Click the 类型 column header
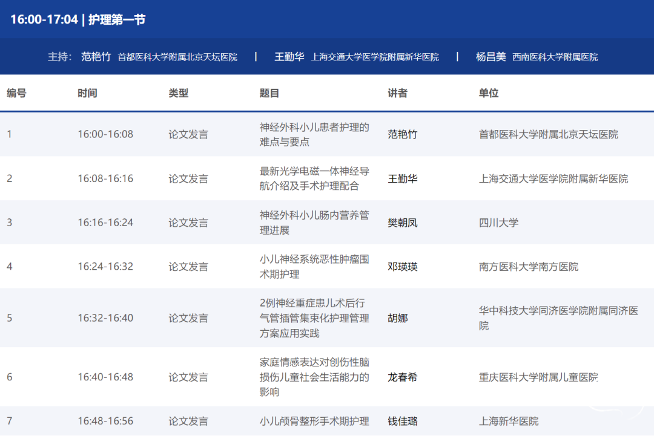This screenshot has height=436, width=654. 179,93
